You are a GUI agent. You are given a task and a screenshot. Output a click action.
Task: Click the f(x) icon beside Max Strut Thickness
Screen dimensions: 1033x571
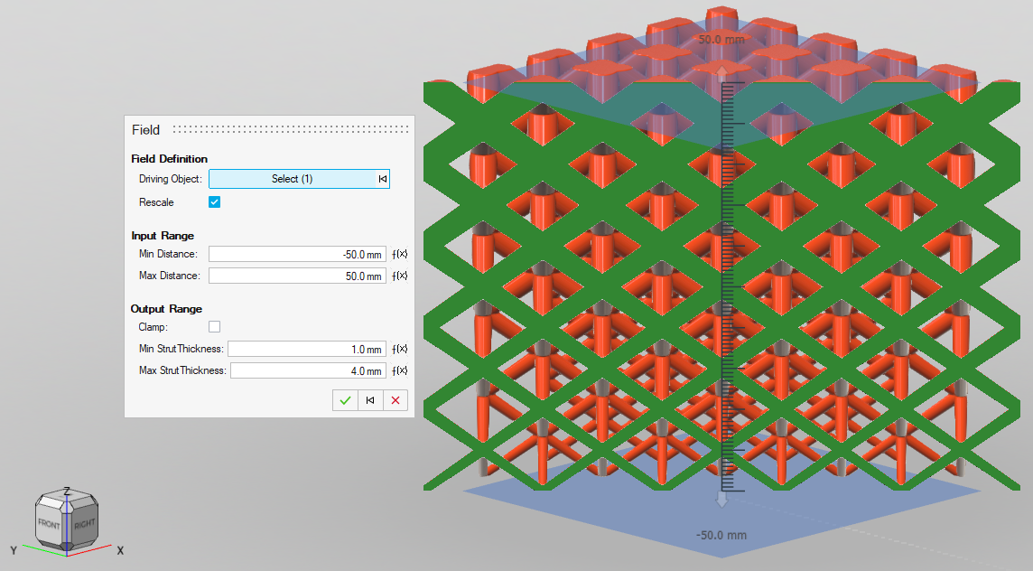tap(400, 370)
